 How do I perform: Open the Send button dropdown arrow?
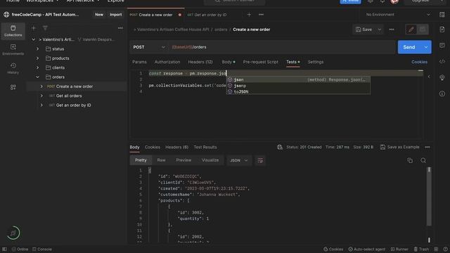click(426, 47)
